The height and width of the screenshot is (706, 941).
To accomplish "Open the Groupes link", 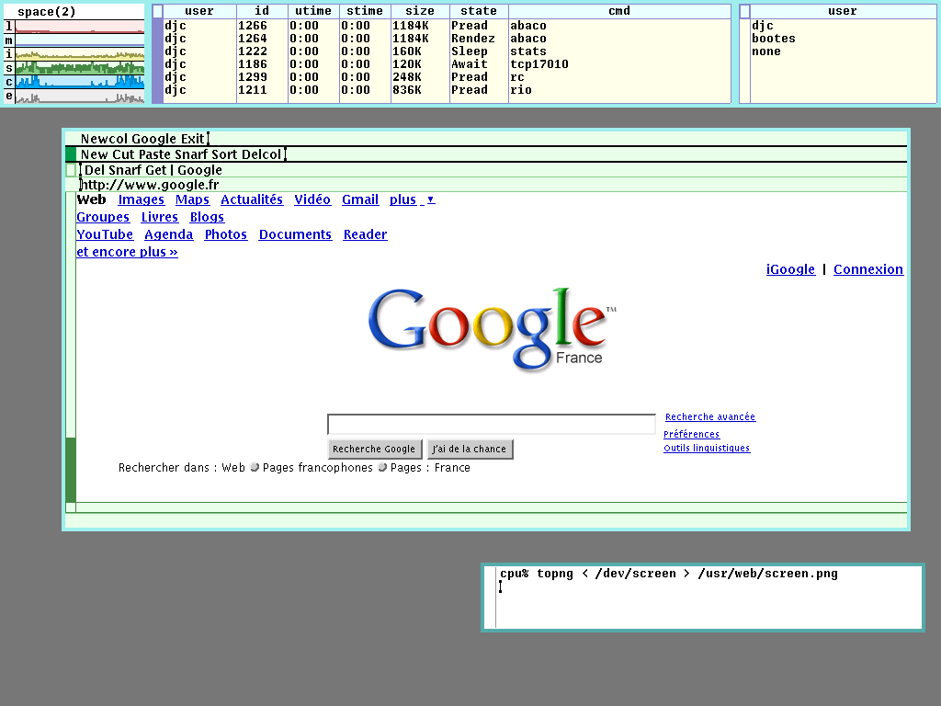I will click(x=103, y=217).
